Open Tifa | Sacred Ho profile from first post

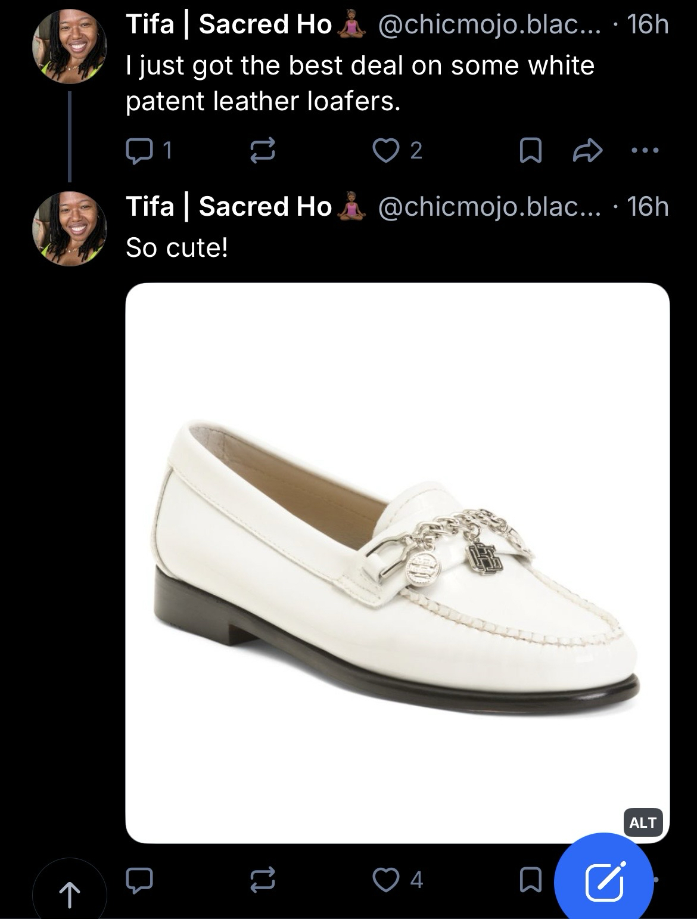(229, 24)
